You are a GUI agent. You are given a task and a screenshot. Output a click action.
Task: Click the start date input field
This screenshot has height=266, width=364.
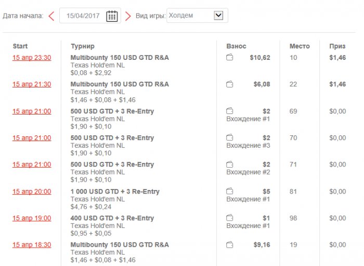point(83,16)
